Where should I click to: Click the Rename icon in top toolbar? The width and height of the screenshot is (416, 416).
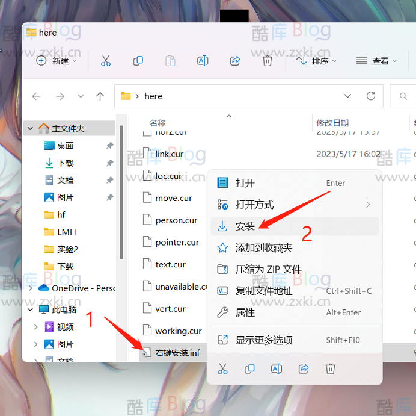coord(203,61)
